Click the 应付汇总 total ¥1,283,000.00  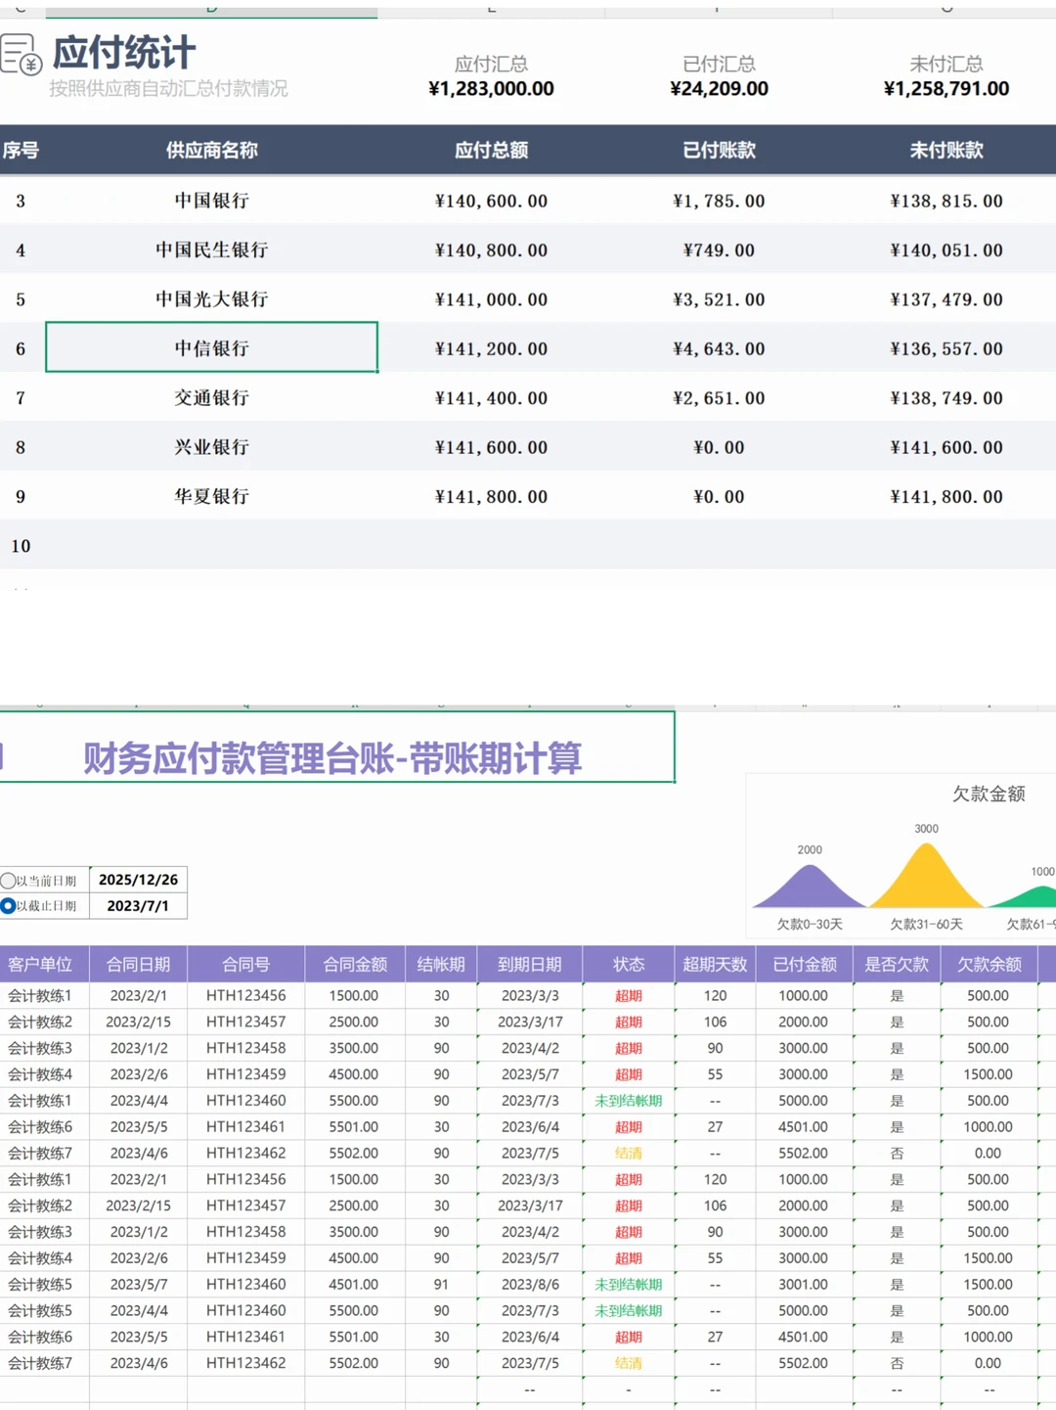(492, 88)
